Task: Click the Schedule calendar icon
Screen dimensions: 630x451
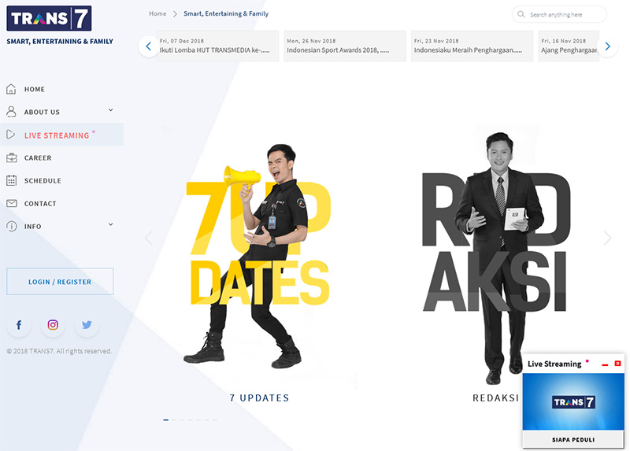Action: 11,180
